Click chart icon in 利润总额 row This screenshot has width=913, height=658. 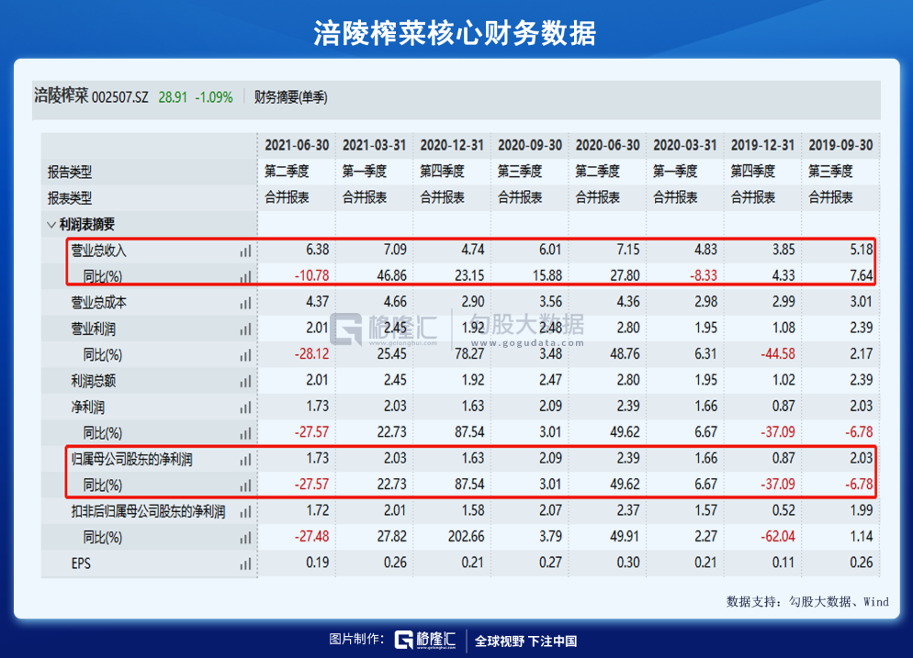pos(245,381)
